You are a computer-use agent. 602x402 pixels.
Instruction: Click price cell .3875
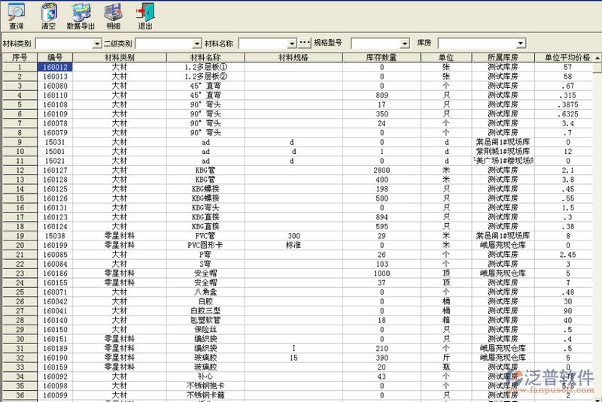[564, 104]
